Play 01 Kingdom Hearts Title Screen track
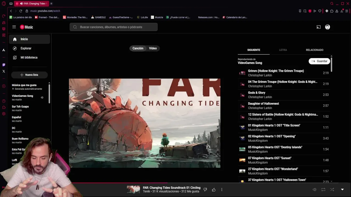This screenshot has height=197, width=351. [x=284, y=128]
